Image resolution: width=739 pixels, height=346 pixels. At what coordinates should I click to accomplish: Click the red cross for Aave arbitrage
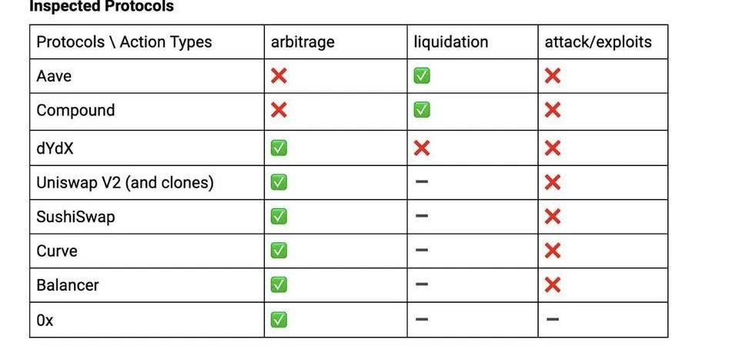pyautogui.click(x=279, y=76)
